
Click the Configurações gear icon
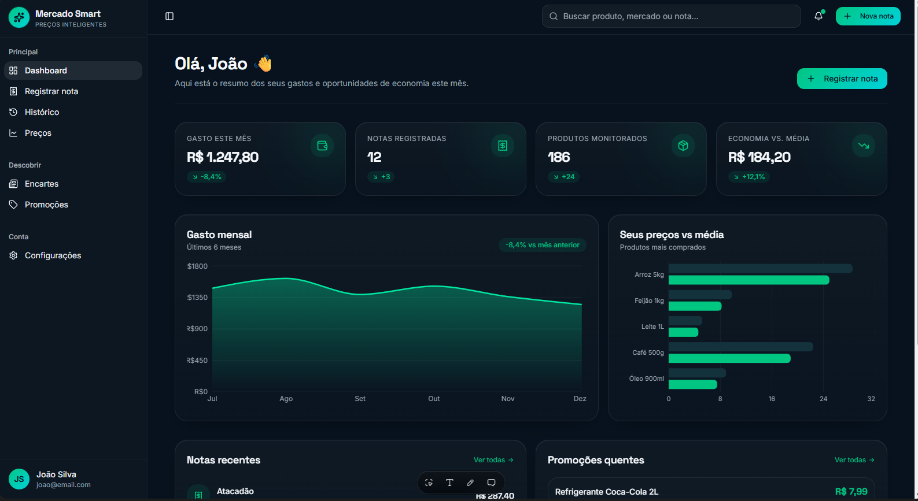pos(13,255)
